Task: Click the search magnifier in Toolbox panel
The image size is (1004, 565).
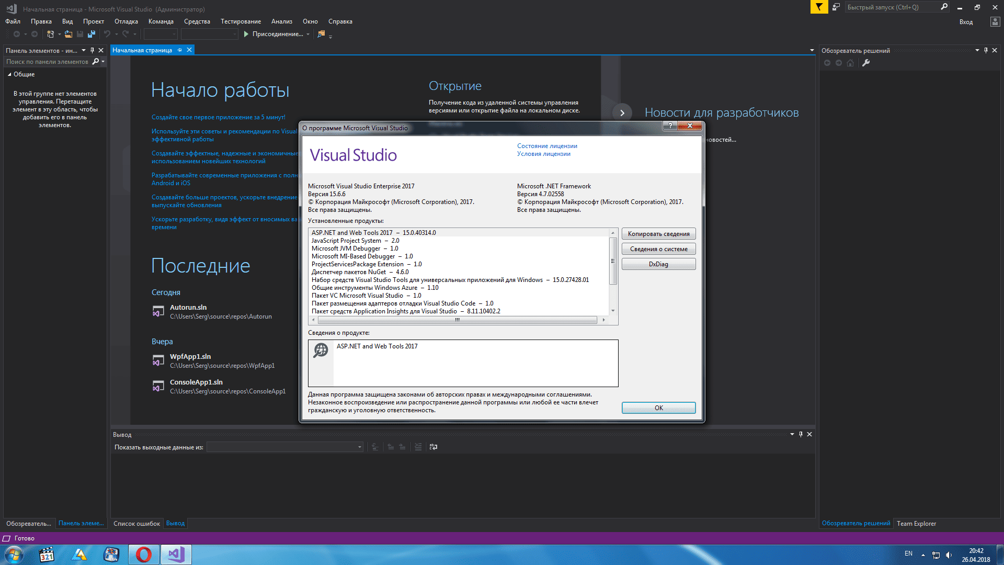Action: click(96, 62)
